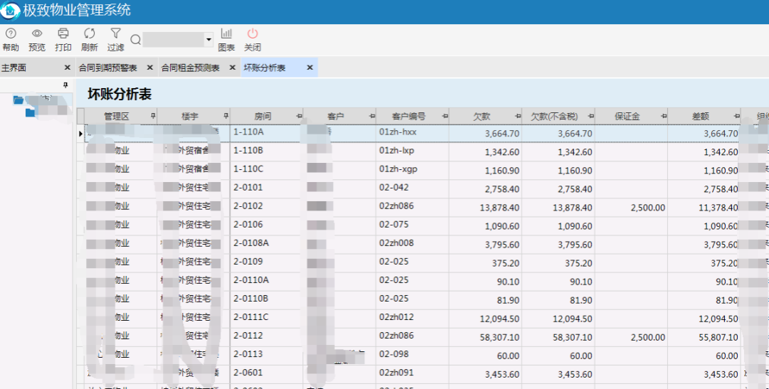Screen dimensions: 769x389
Task: Click the red 关闭 power icon
Action: click(252, 33)
